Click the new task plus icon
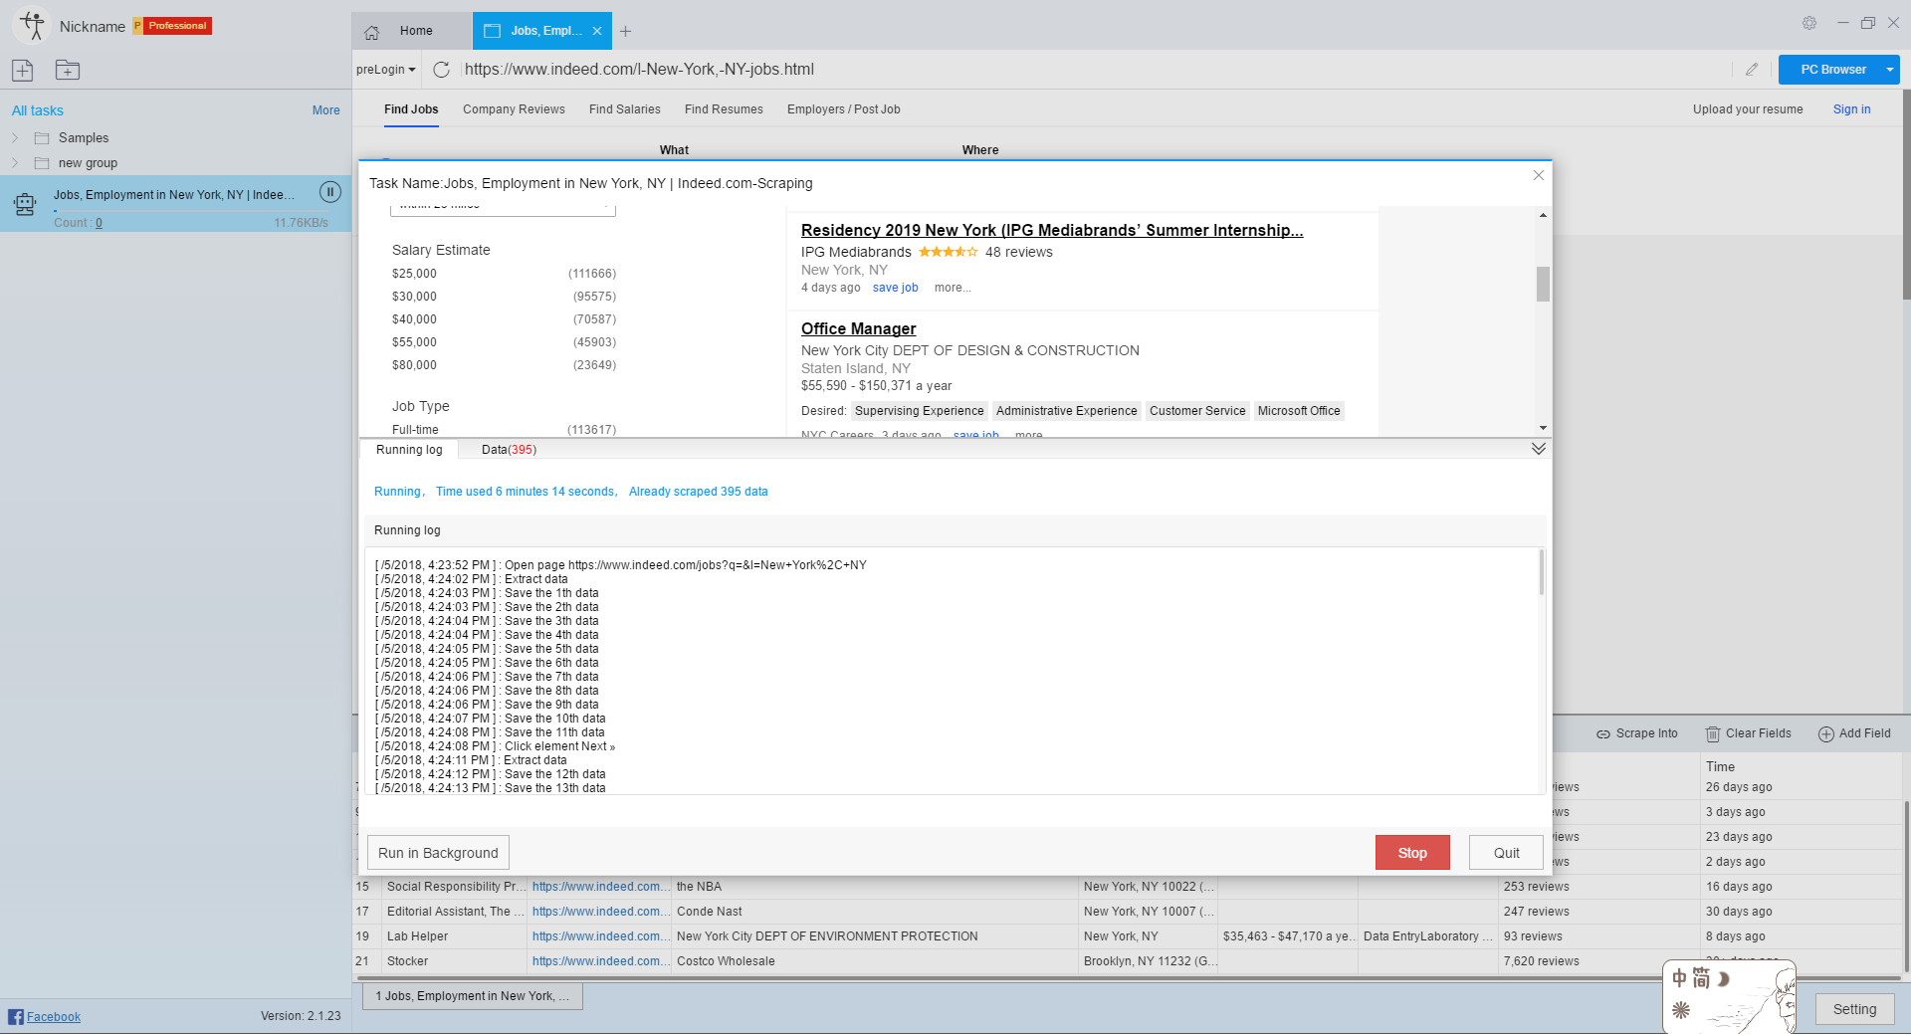The height and width of the screenshot is (1034, 1911). tap(23, 70)
